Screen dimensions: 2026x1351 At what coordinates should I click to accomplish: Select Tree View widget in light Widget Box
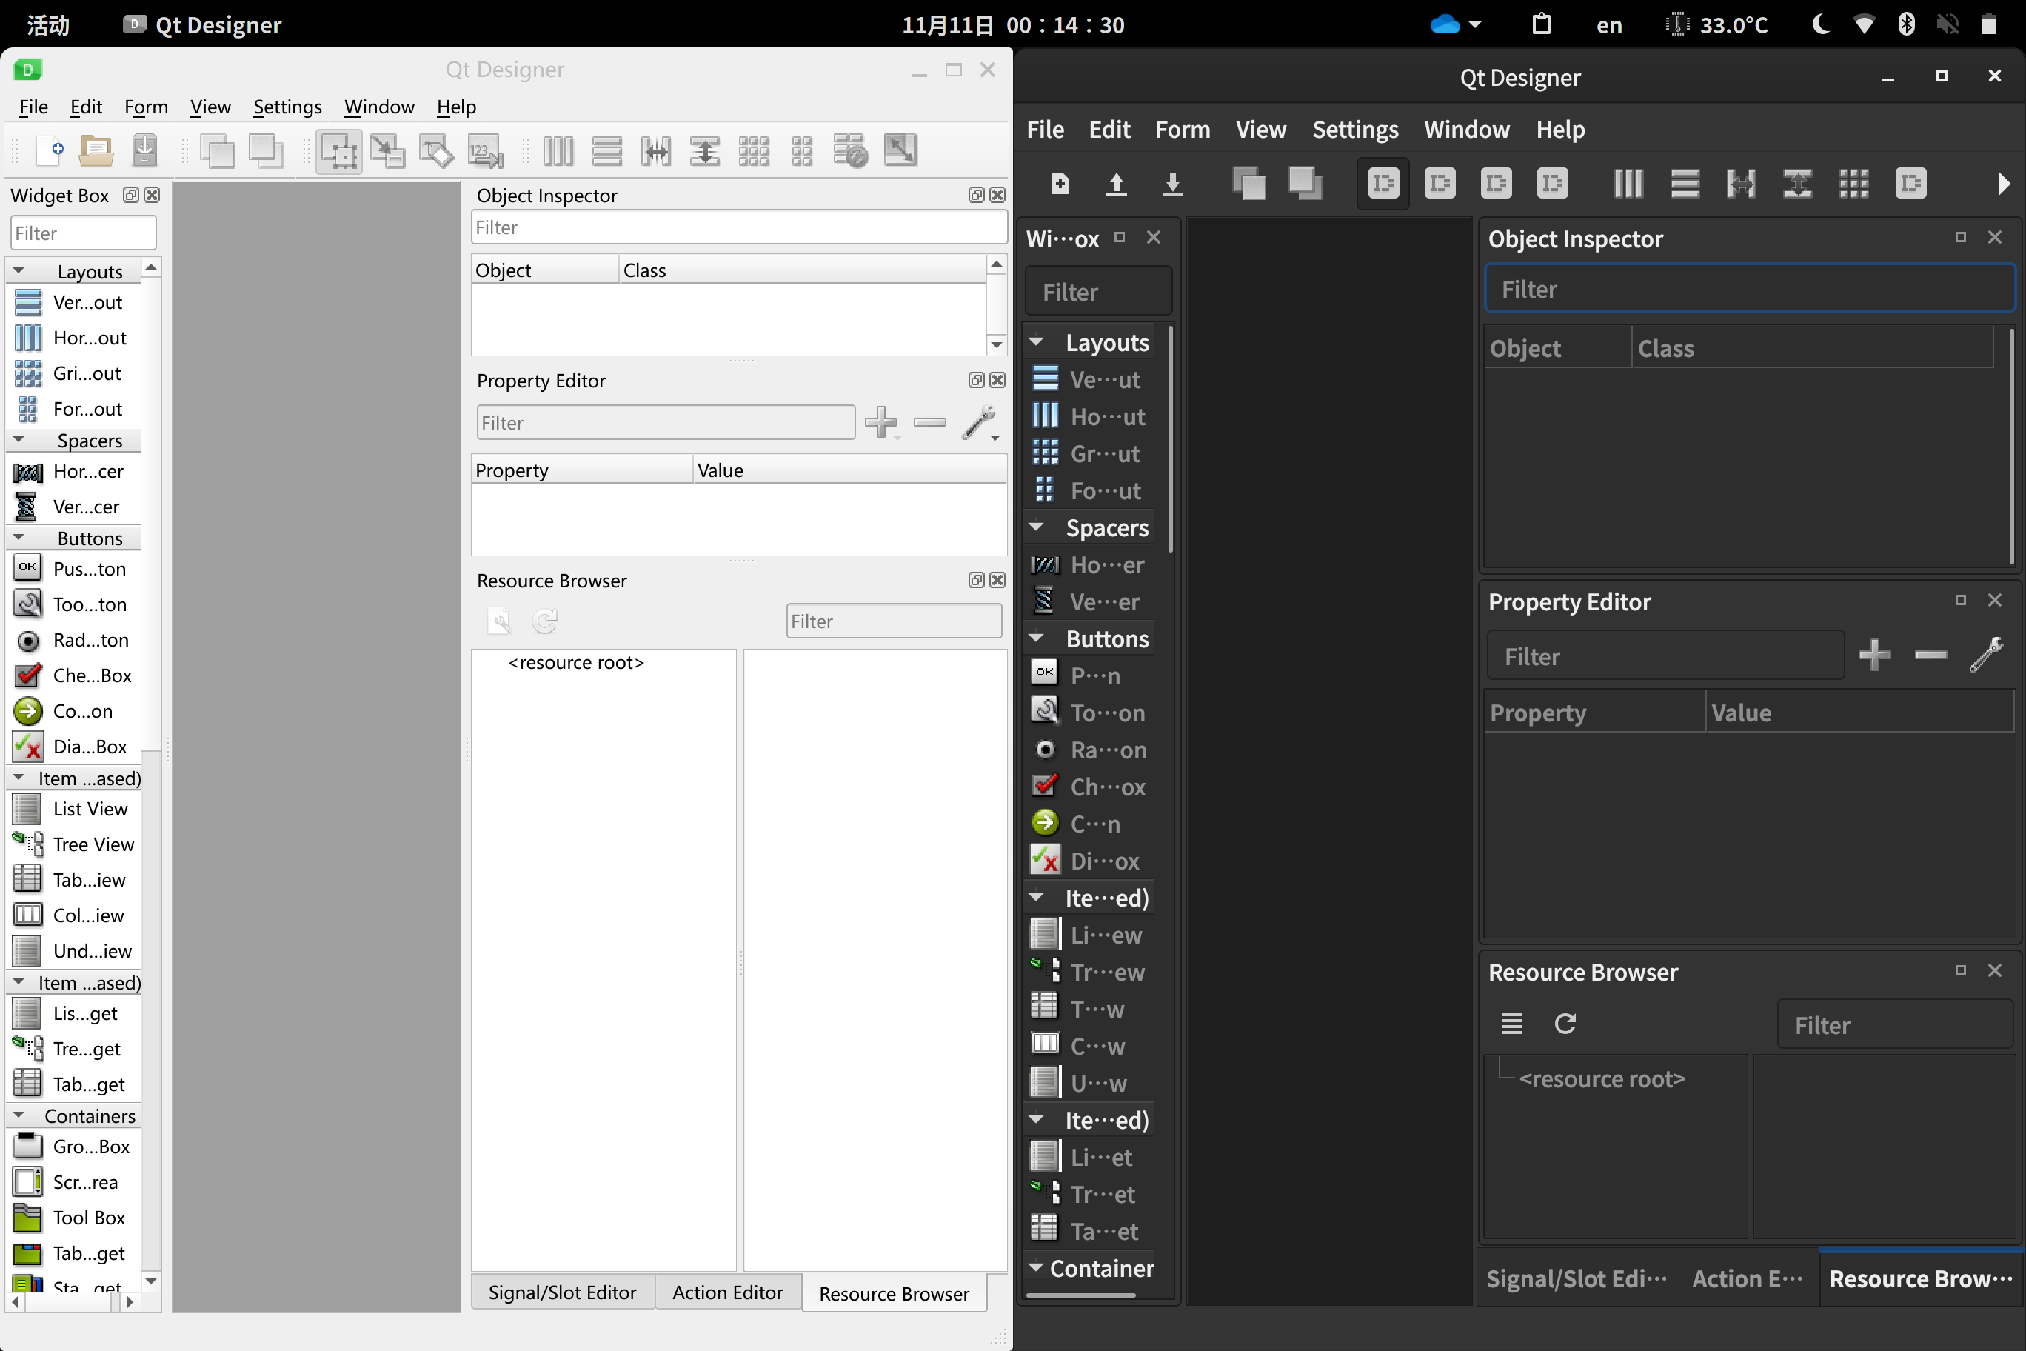[73, 844]
